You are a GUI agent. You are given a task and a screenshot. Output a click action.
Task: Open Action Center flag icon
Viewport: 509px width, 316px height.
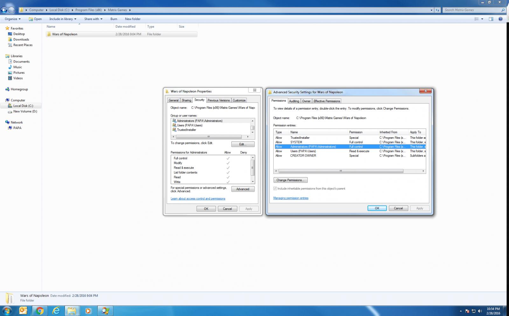(x=467, y=311)
